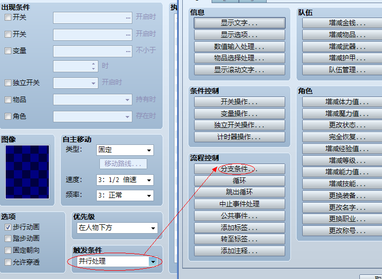Click the 显示滚动文字 button
Viewport: 382px width, 279px height.
[x=239, y=70]
